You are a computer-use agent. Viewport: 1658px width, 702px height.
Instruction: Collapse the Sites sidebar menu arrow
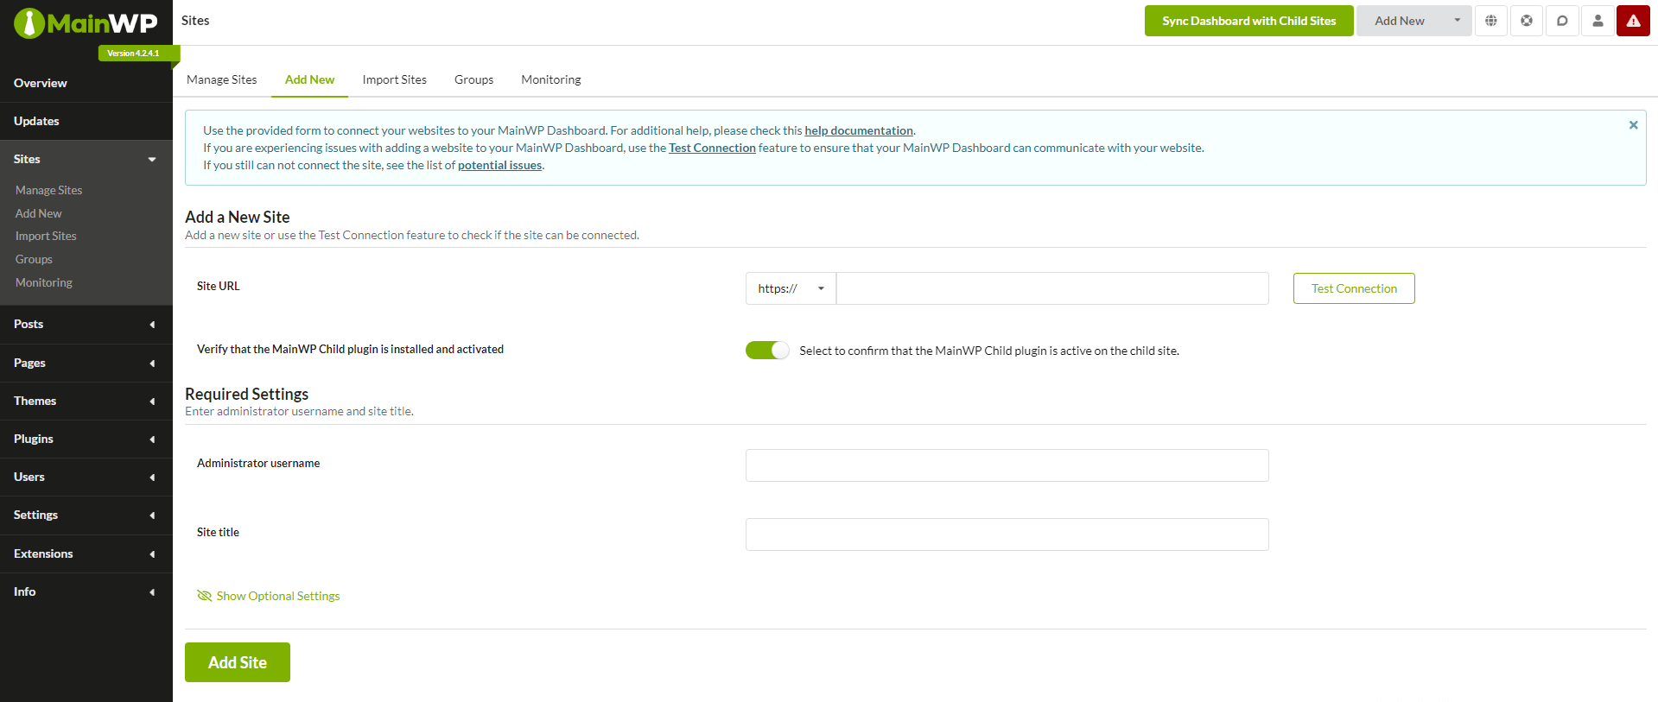pyautogui.click(x=152, y=159)
